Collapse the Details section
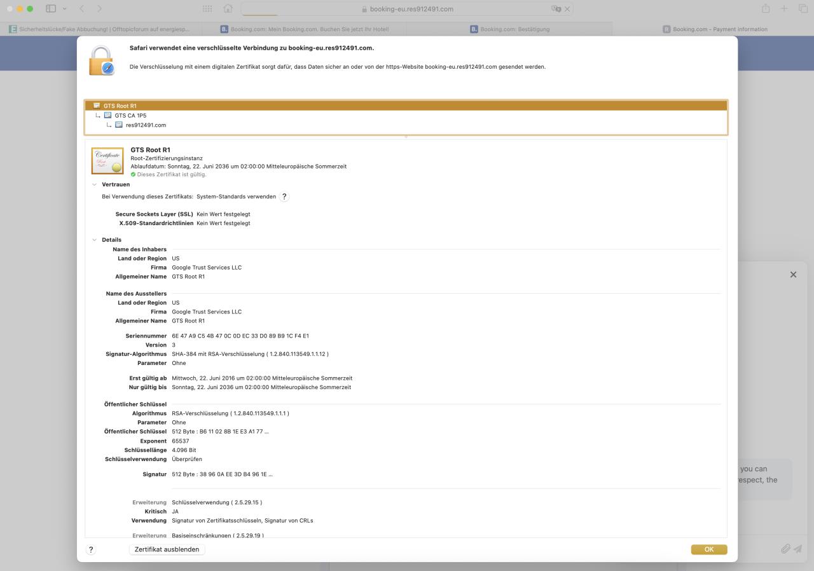 click(x=95, y=240)
